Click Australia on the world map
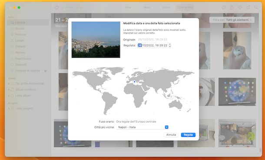 (176, 104)
